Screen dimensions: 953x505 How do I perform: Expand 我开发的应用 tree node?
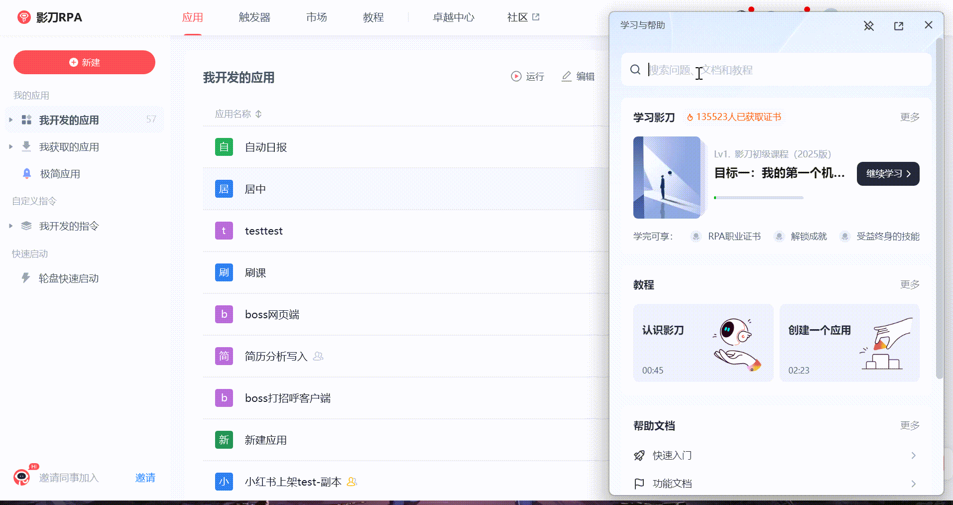[x=10, y=120]
